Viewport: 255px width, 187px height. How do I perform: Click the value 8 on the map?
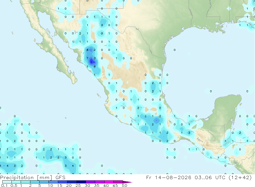87,50
